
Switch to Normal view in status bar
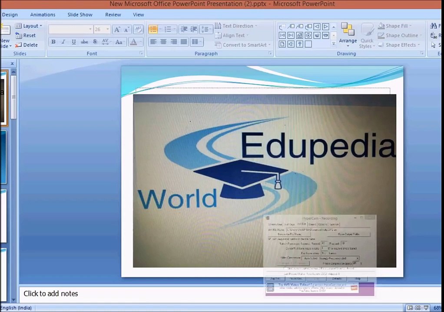(x=410, y=308)
